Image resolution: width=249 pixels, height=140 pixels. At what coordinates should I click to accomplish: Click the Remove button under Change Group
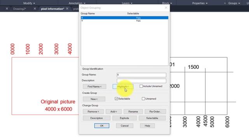click(x=93, y=112)
